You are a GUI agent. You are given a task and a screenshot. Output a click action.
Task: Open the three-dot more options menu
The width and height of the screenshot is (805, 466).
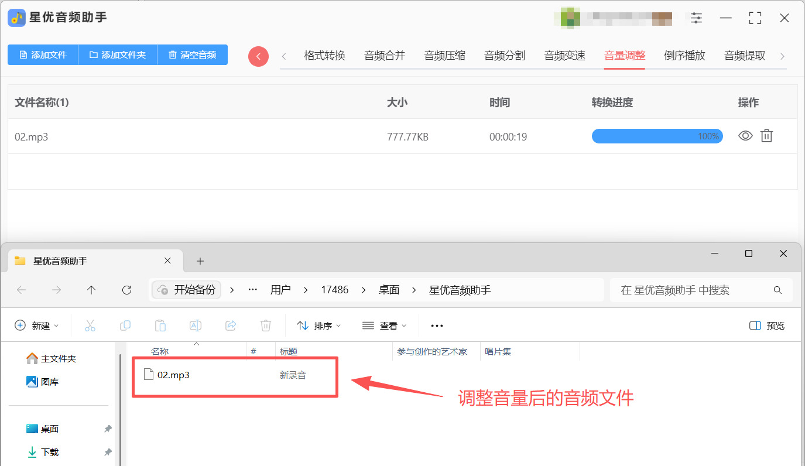[437, 325]
